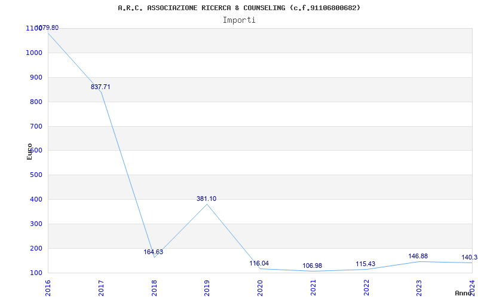Click the 700 y-axis tick label
The height and width of the screenshot is (299, 478).
pyautogui.click(x=35, y=126)
